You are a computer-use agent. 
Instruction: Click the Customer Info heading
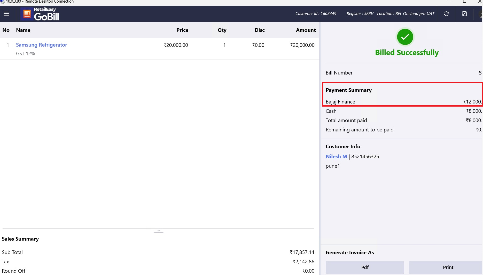click(x=343, y=146)
